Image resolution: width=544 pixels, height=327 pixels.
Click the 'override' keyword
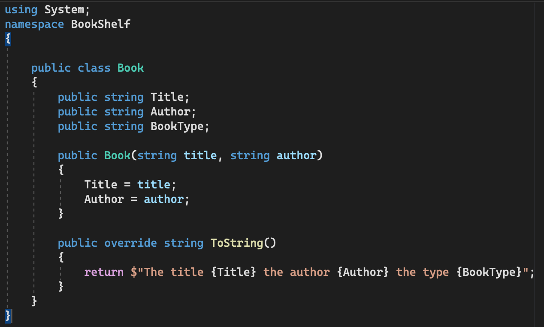[131, 243]
